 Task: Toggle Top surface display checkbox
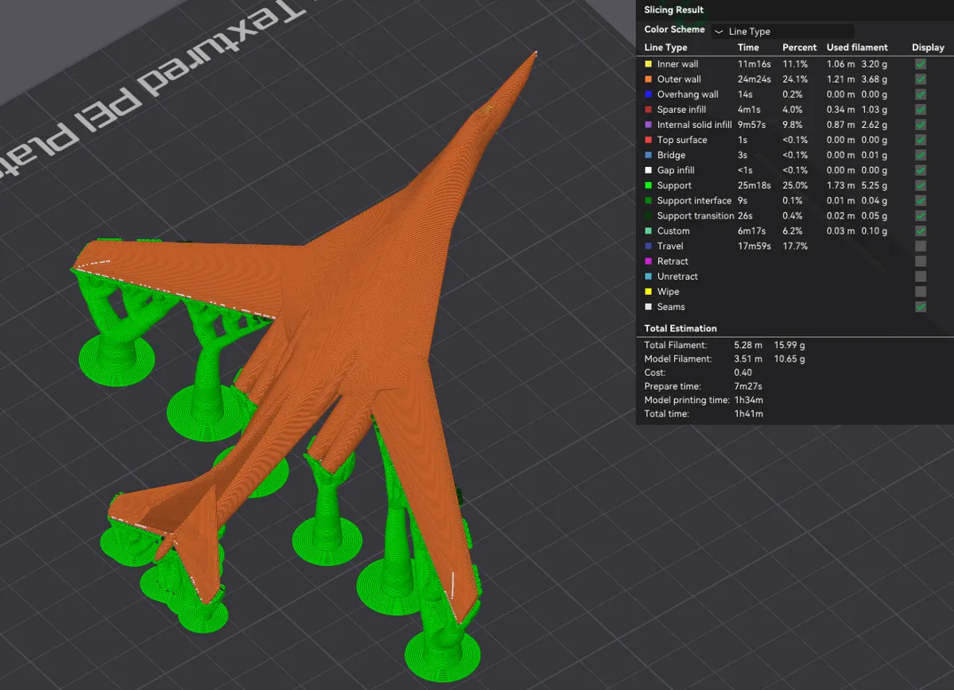point(920,140)
